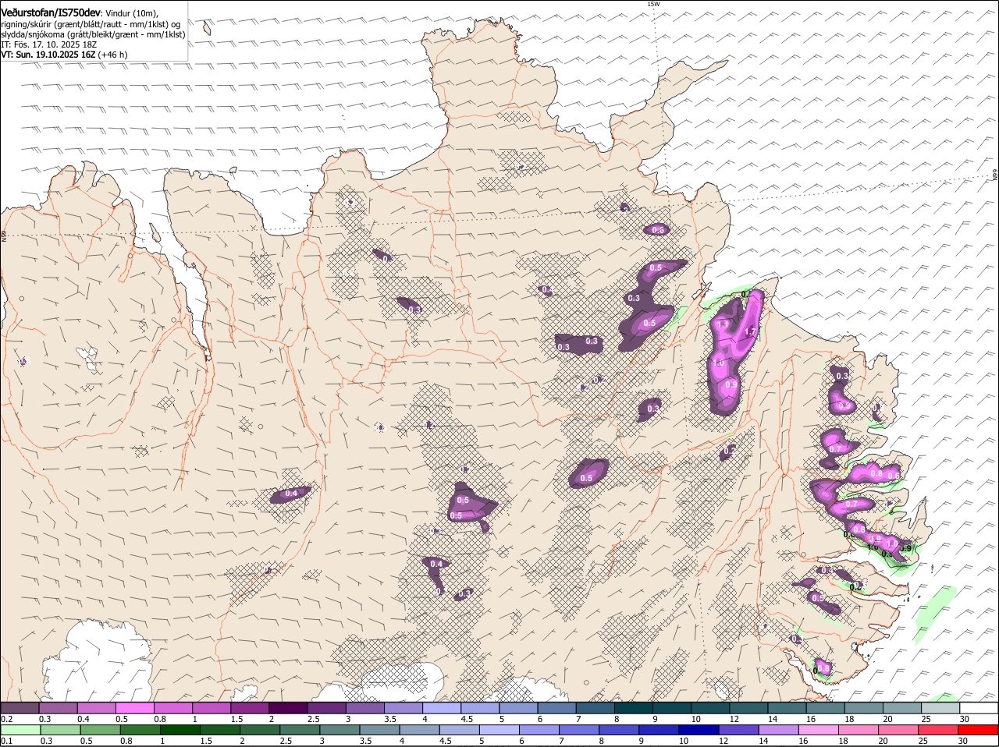Image resolution: width=999 pixels, height=747 pixels.
Task: Select the darkest green legend swatch labeled 1
Action: coord(180,731)
